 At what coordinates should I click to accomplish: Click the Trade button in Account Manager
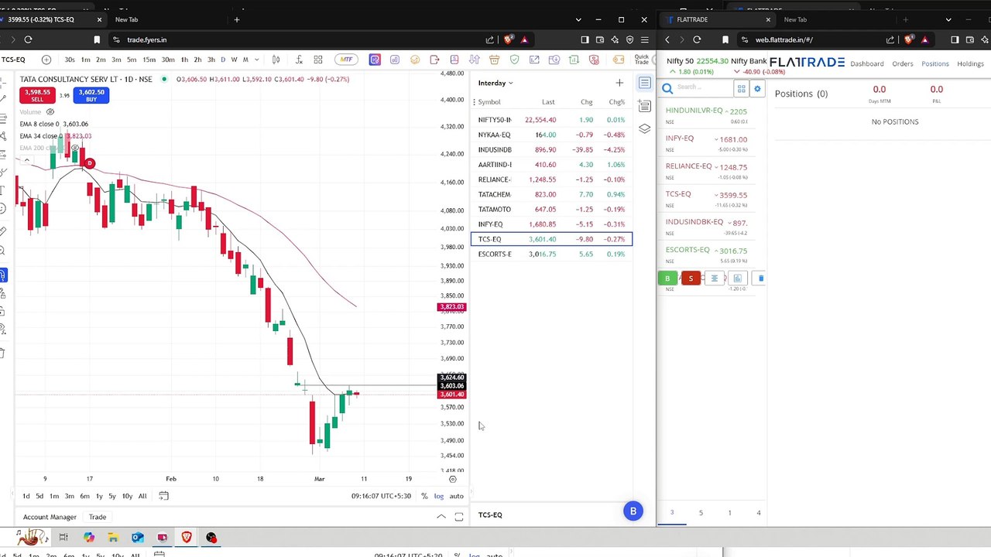(x=97, y=517)
